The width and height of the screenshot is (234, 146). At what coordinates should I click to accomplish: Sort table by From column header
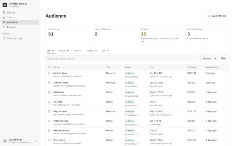click(152, 67)
